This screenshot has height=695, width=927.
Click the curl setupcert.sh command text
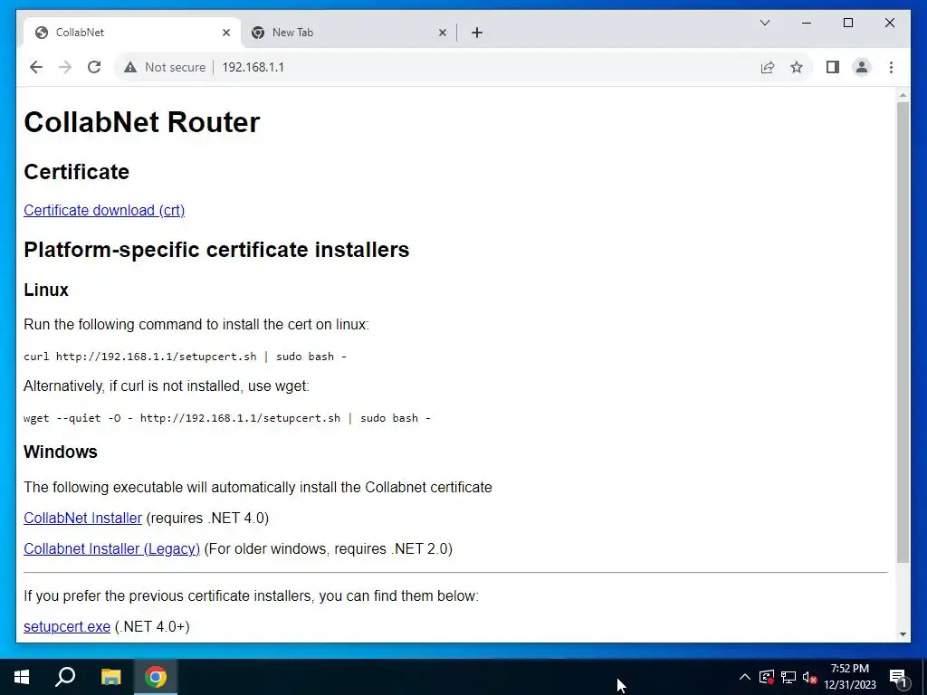tap(185, 357)
